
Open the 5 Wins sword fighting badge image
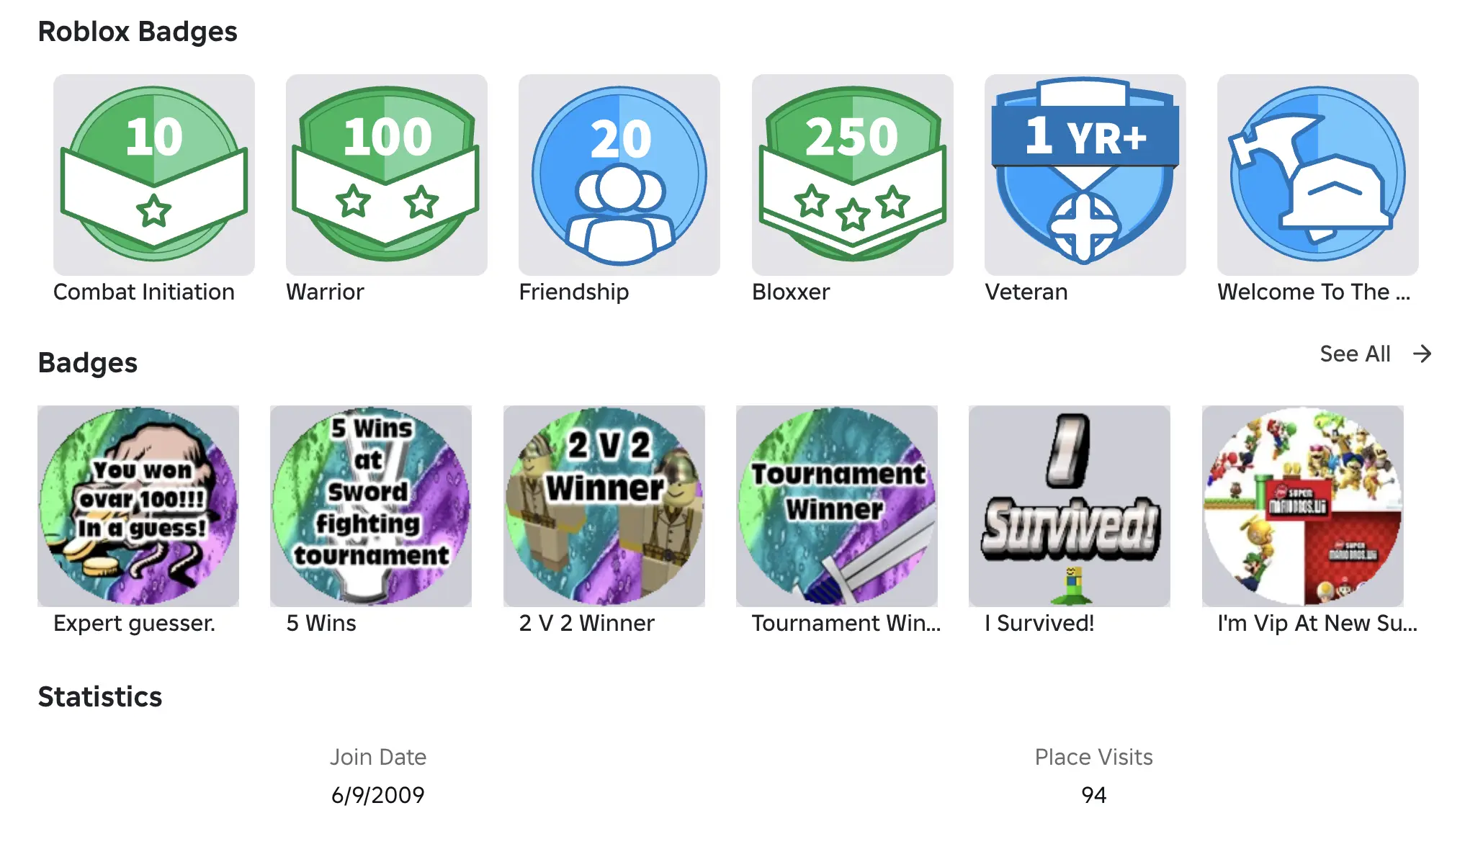[371, 506]
